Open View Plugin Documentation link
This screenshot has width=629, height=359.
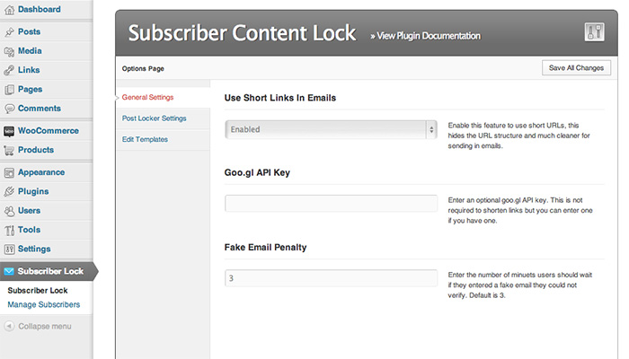coord(425,36)
